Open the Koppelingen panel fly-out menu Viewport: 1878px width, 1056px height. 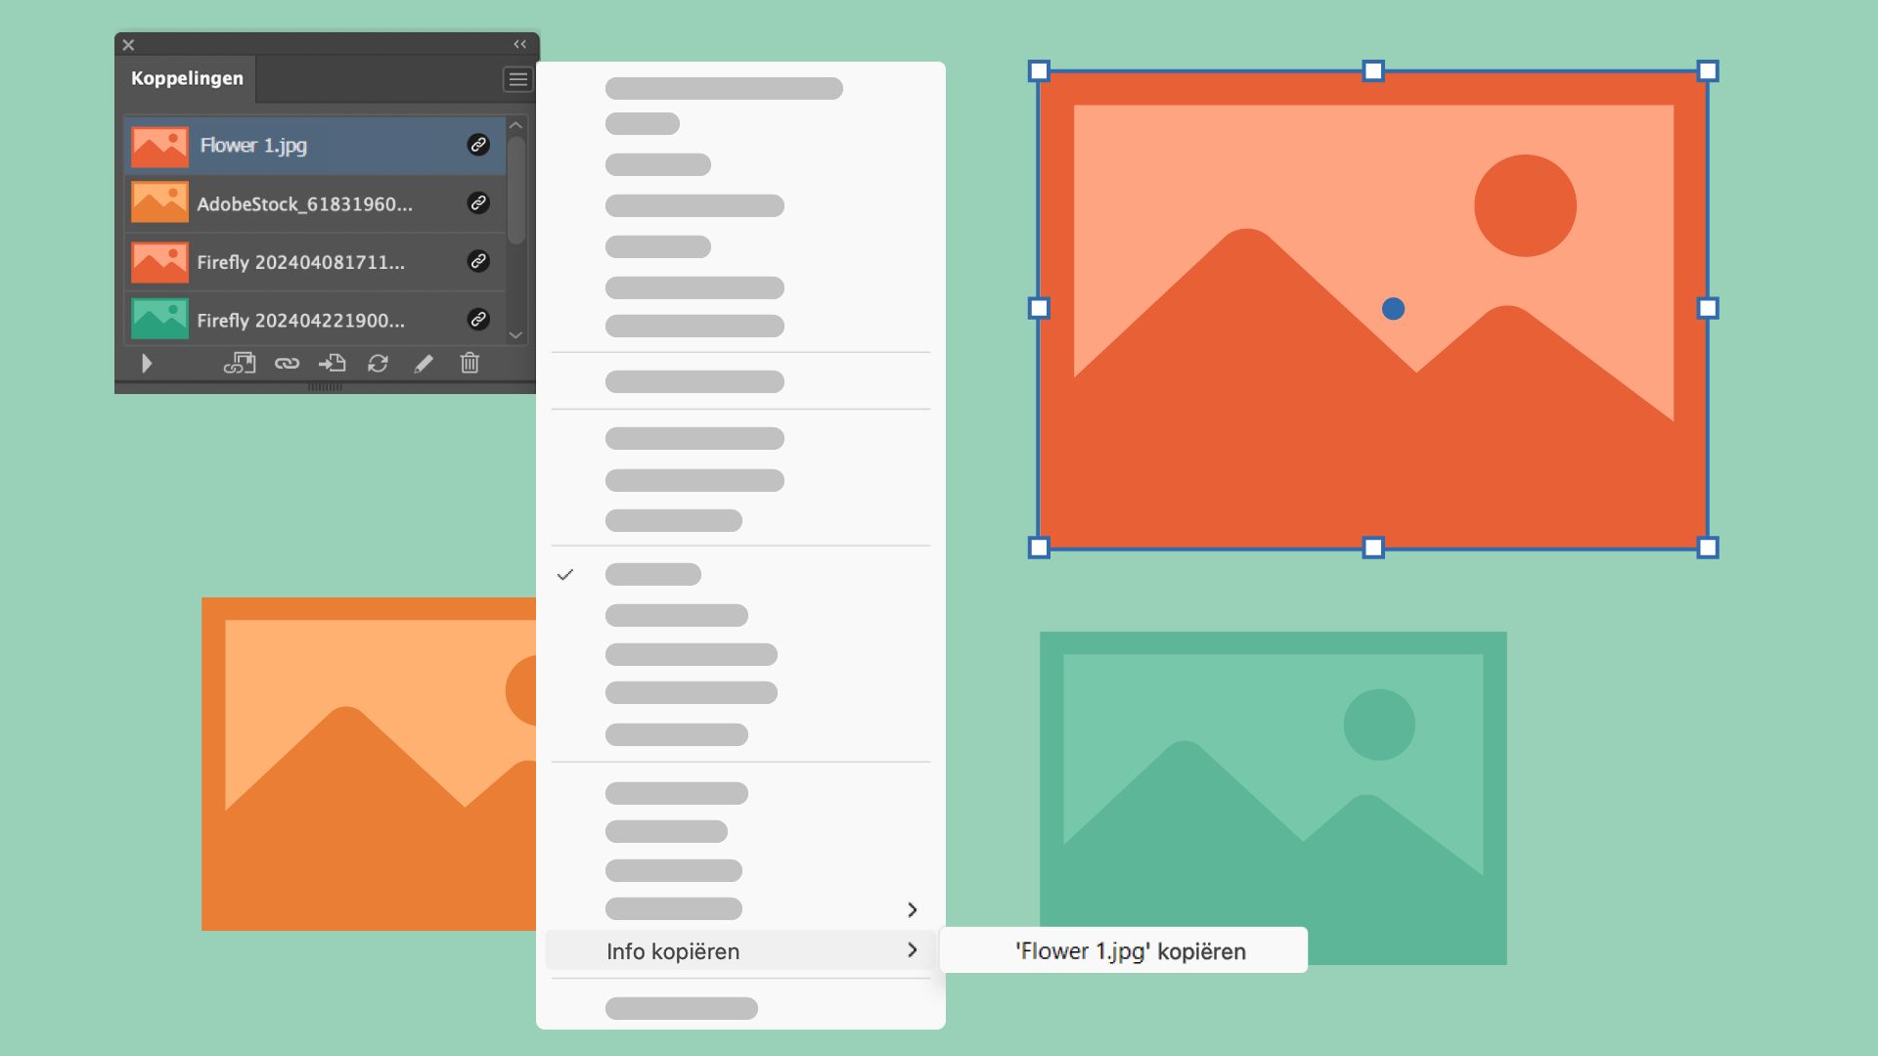pyautogui.click(x=518, y=77)
